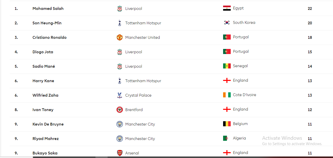
Task: Click the Liverpool crest beside Mohamed Salah
Action: point(120,9)
